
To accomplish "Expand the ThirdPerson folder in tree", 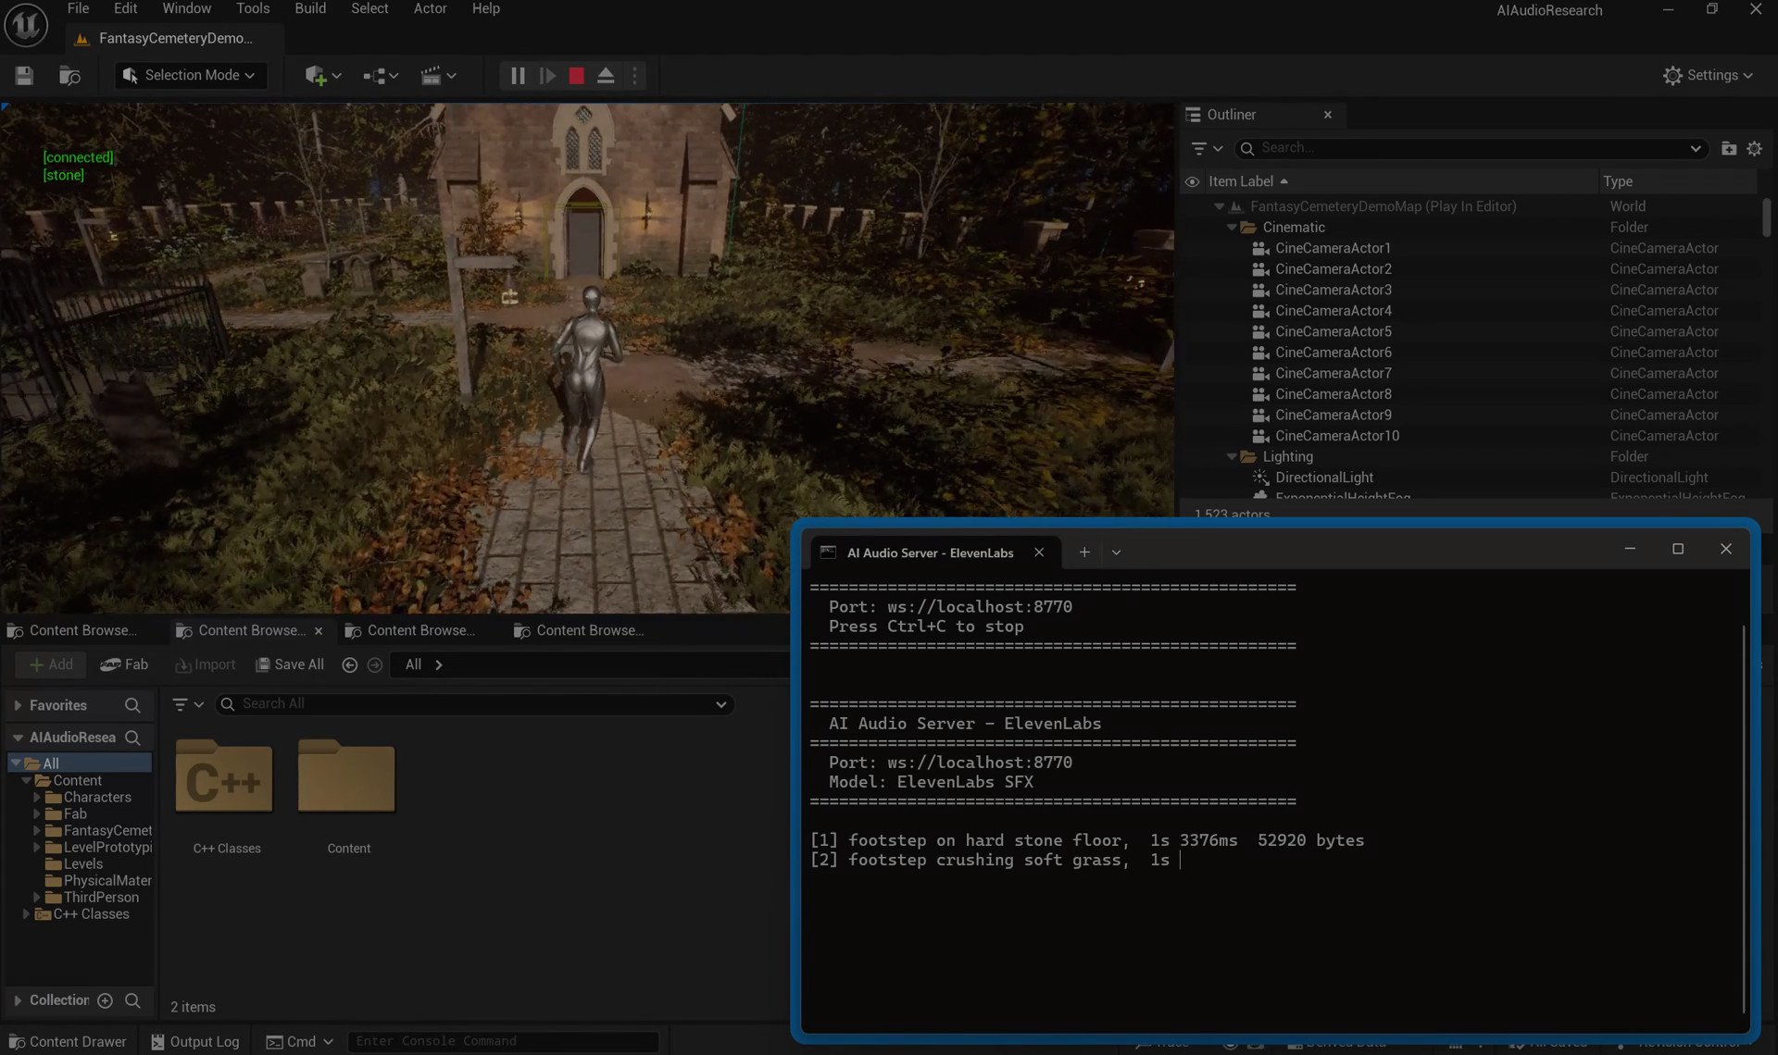I will point(37,898).
